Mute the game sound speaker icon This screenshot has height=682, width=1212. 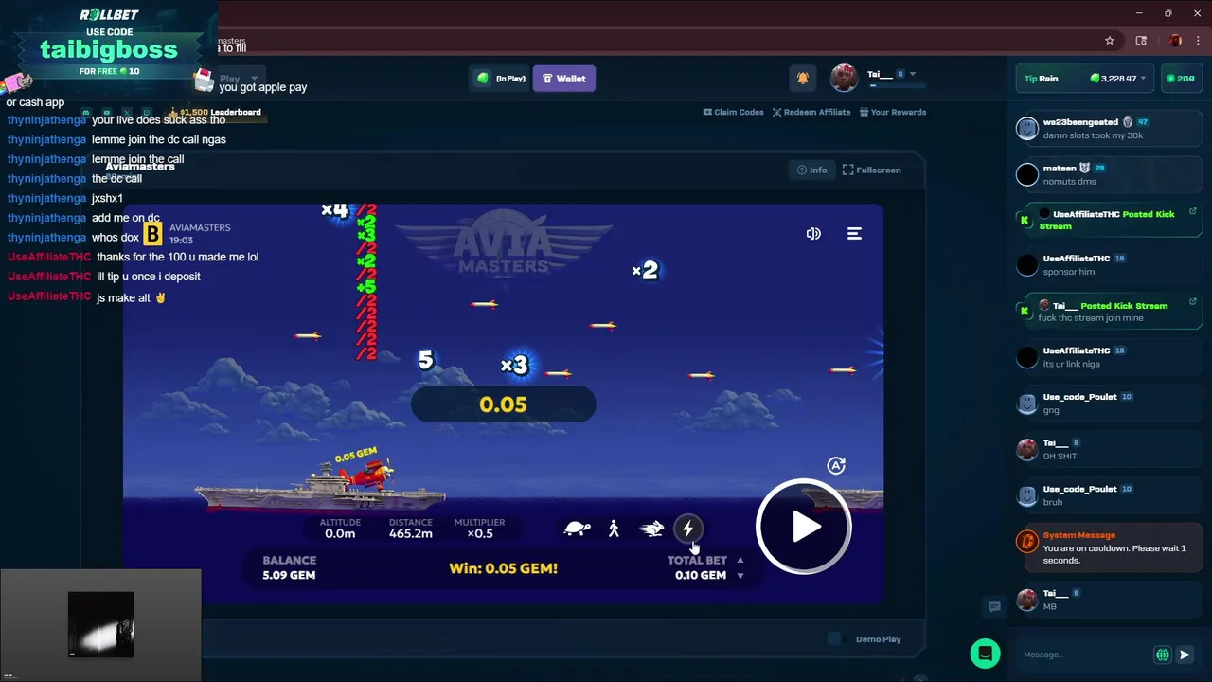tap(813, 233)
